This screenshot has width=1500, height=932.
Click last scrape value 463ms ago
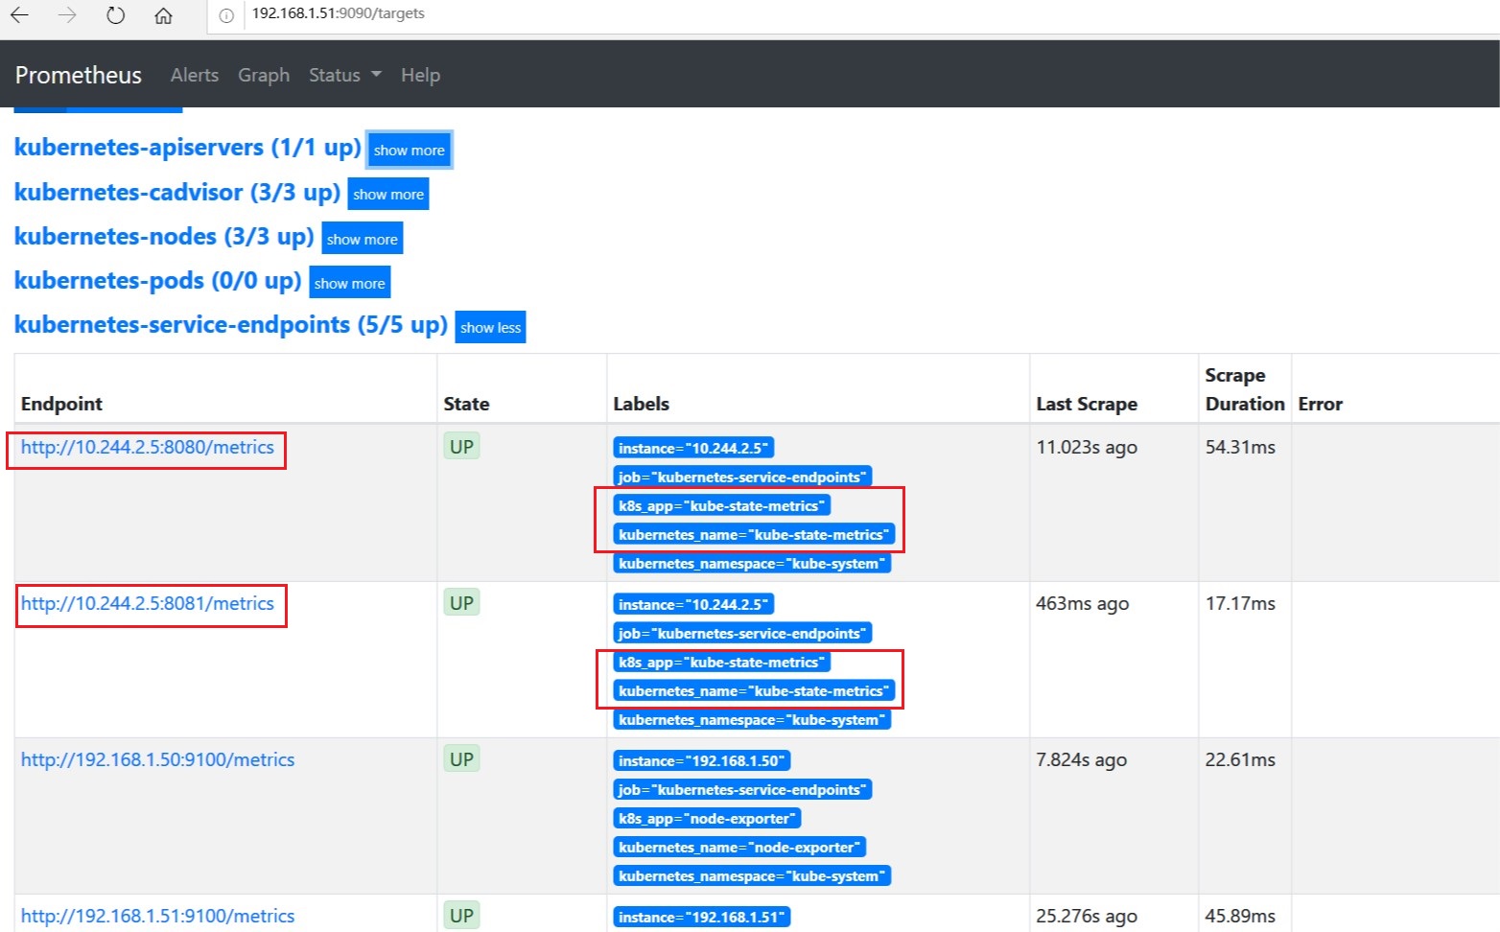click(x=1083, y=603)
